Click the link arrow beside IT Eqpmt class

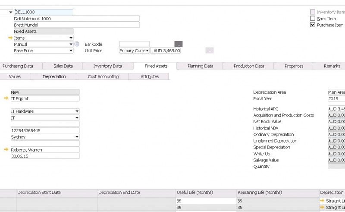point(6,98)
